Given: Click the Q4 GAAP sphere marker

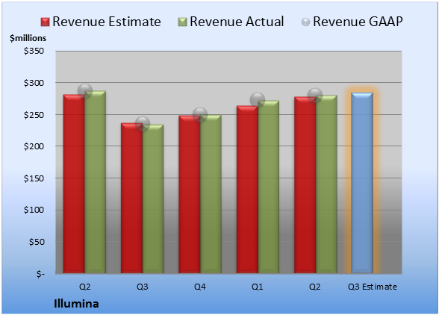Looking at the screenshot, I should tap(200, 115).
